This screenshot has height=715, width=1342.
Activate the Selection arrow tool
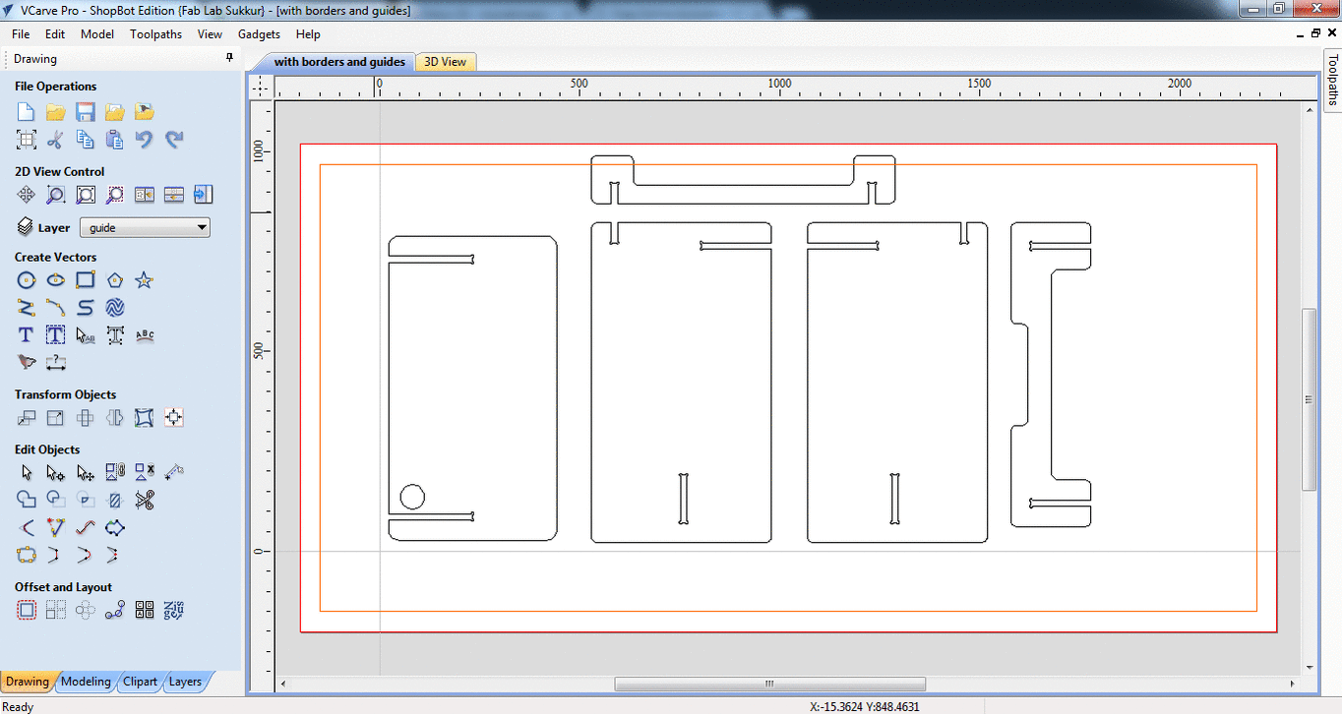[x=27, y=473]
